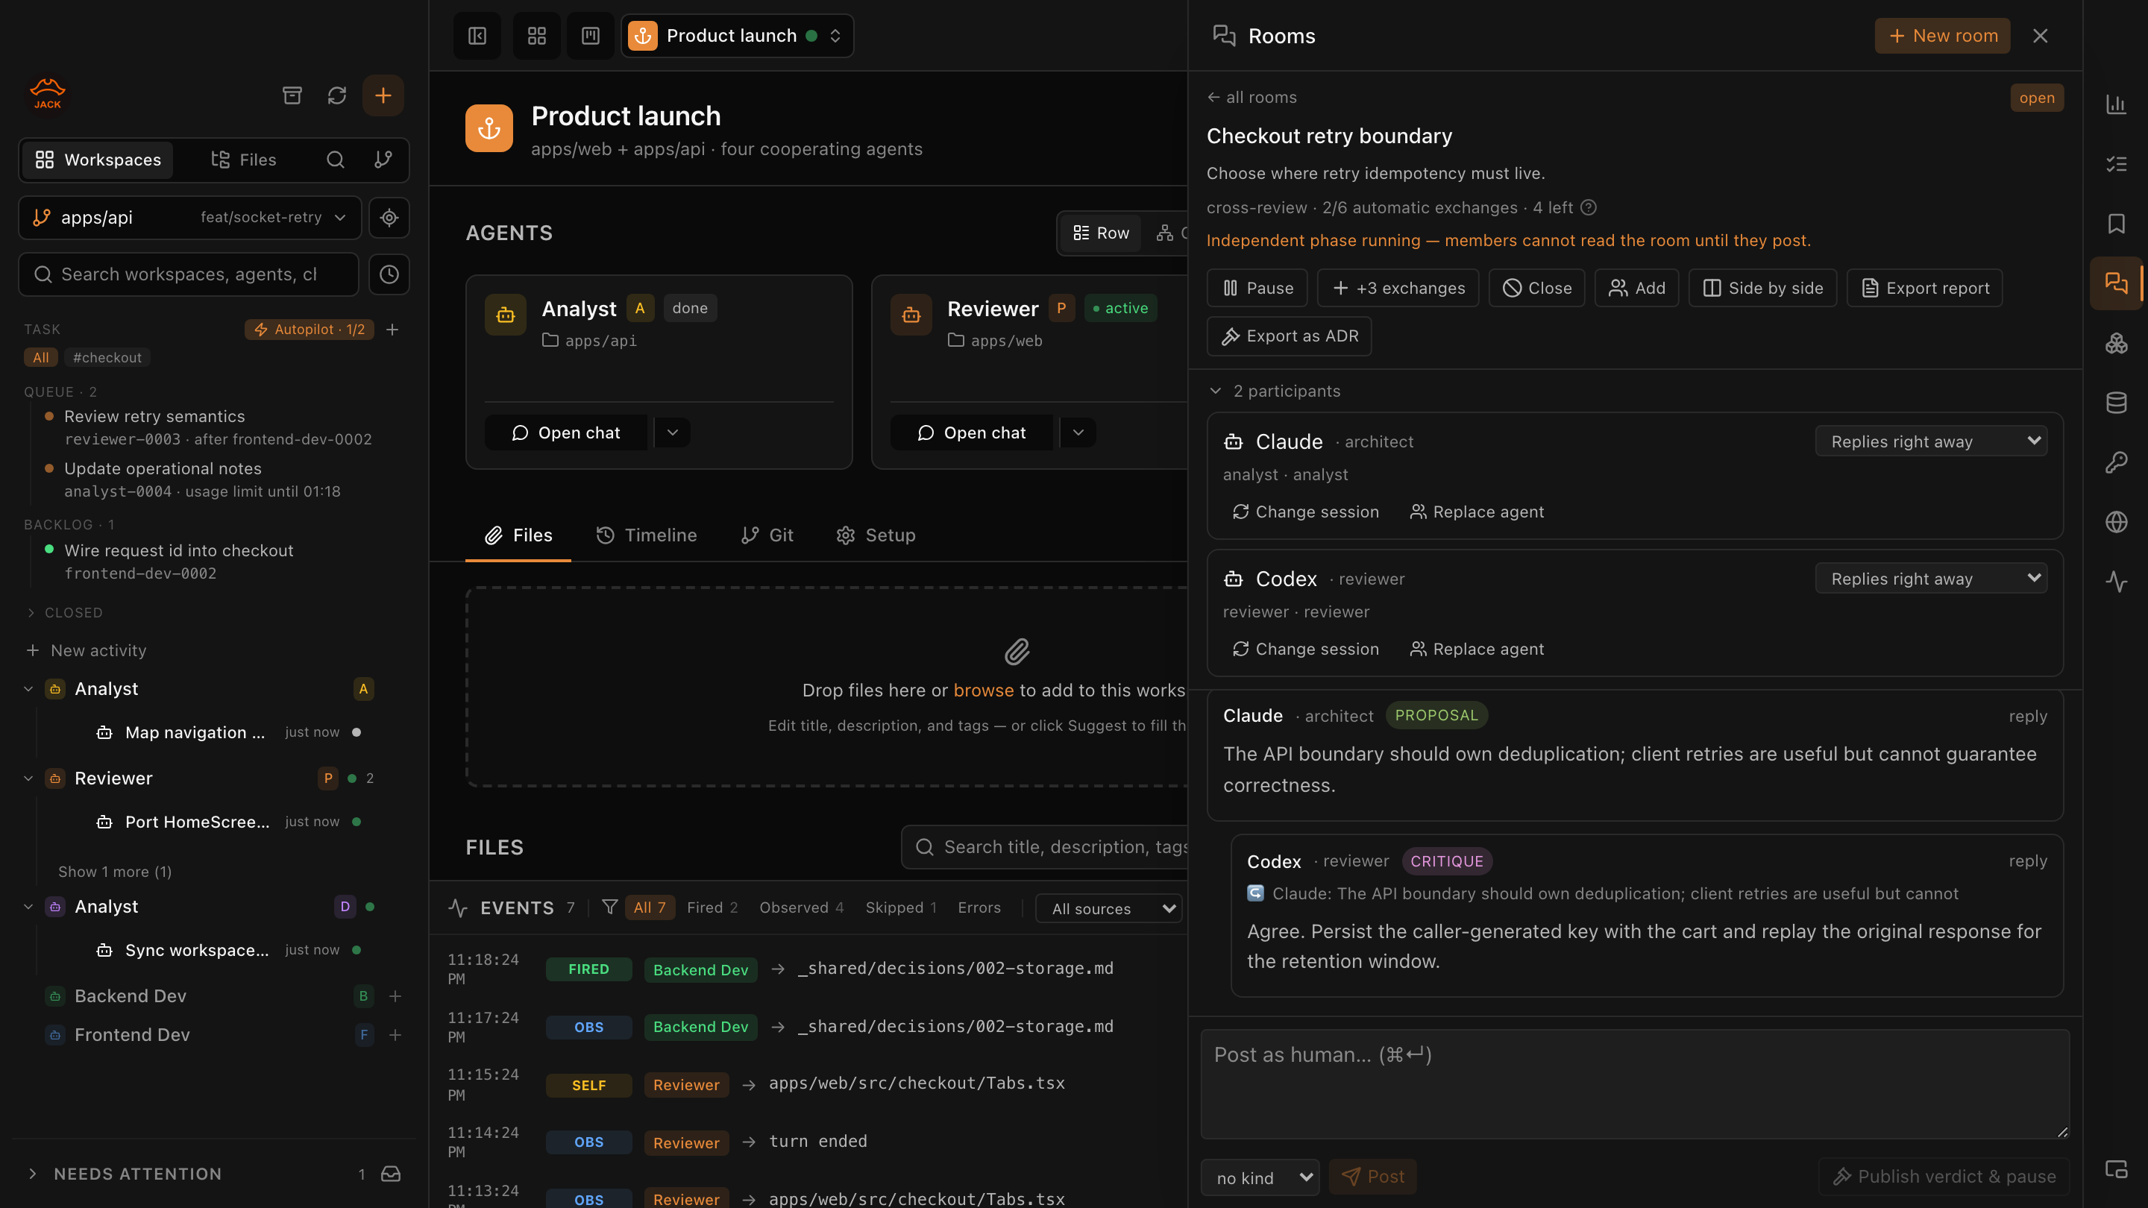Filter events by Observed 4

[x=801, y=908]
